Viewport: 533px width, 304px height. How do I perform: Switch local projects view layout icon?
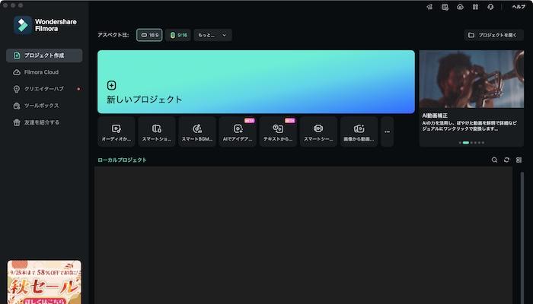(x=519, y=160)
